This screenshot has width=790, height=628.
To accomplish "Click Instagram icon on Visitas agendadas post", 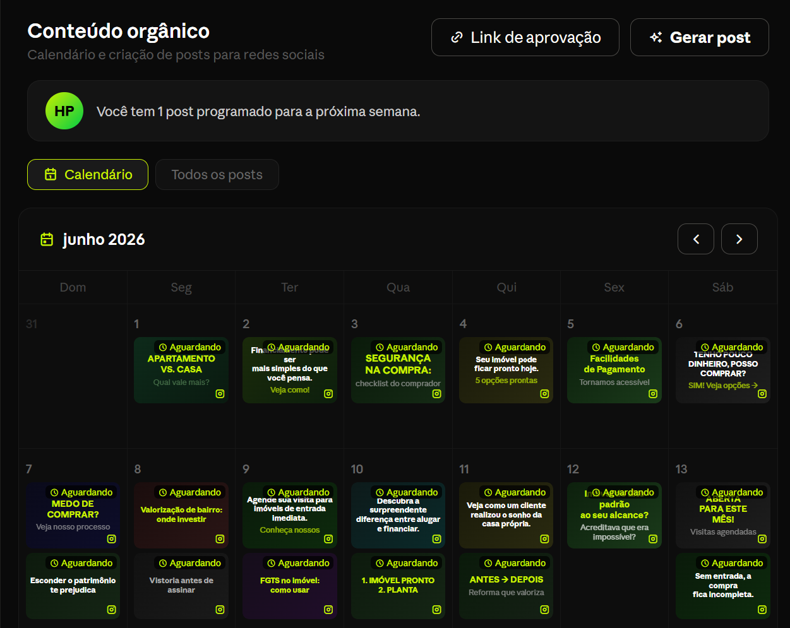I will [762, 539].
